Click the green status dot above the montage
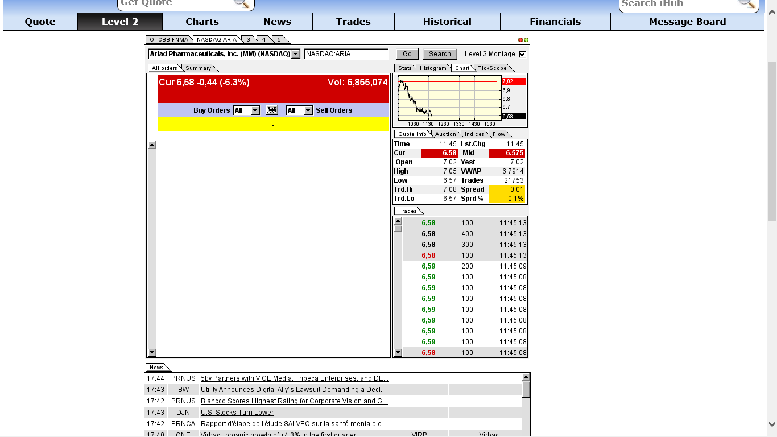The width and height of the screenshot is (777, 437). click(x=526, y=39)
